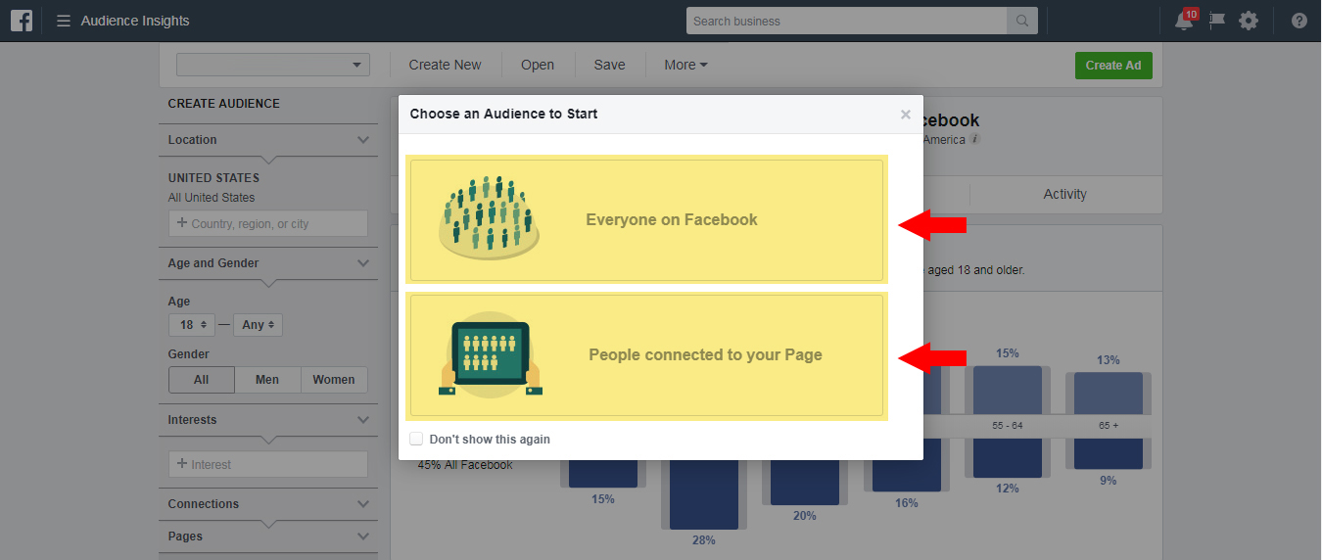Click the CREATE AUDIENCE heading
Screen dimensions: 1322x560
point(224,104)
